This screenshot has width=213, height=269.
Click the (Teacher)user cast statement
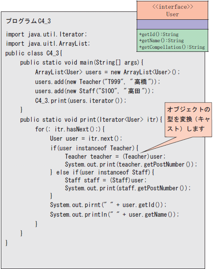[x=115, y=156]
